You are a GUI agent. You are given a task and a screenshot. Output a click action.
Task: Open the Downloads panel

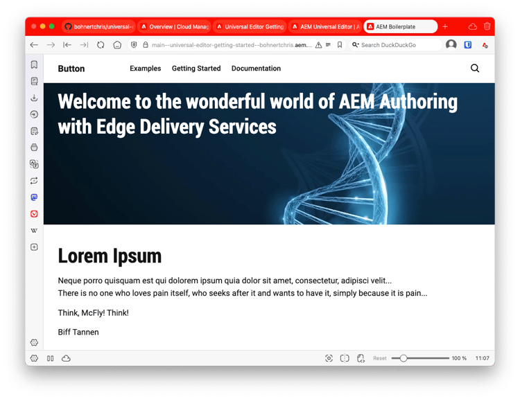(x=34, y=98)
